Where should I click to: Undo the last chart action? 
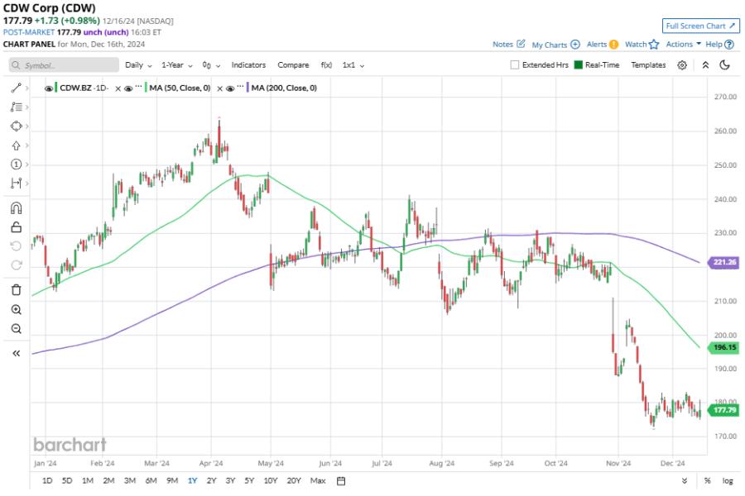click(x=17, y=246)
